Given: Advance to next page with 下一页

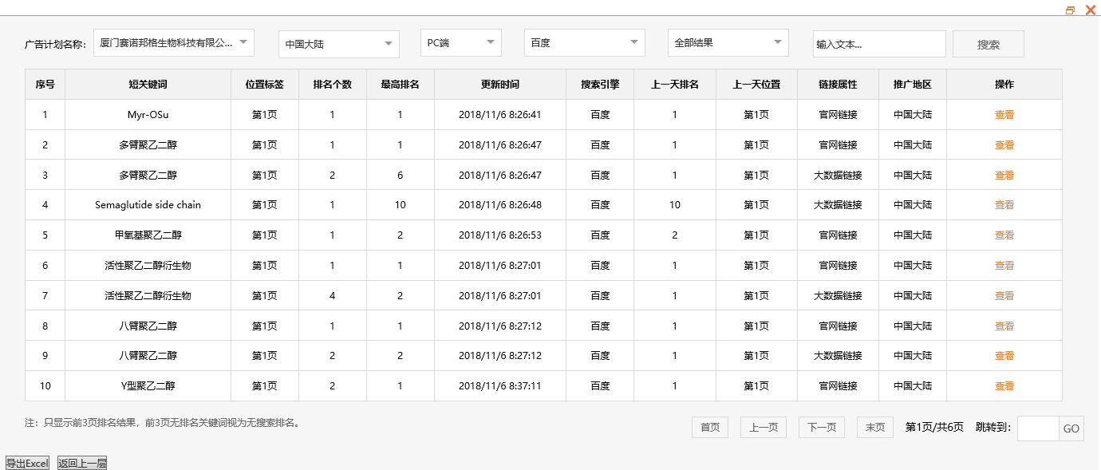Looking at the screenshot, I should point(821,427).
